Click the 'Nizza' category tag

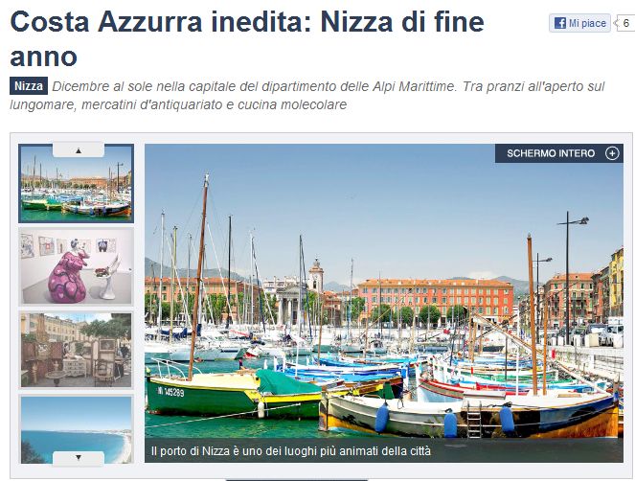[x=29, y=86]
